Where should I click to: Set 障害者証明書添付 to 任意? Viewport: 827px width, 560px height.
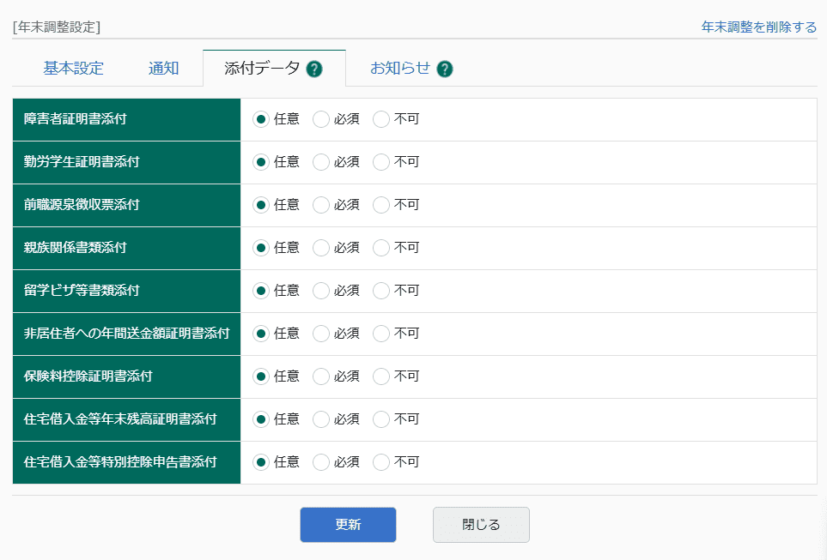(x=260, y=119)
